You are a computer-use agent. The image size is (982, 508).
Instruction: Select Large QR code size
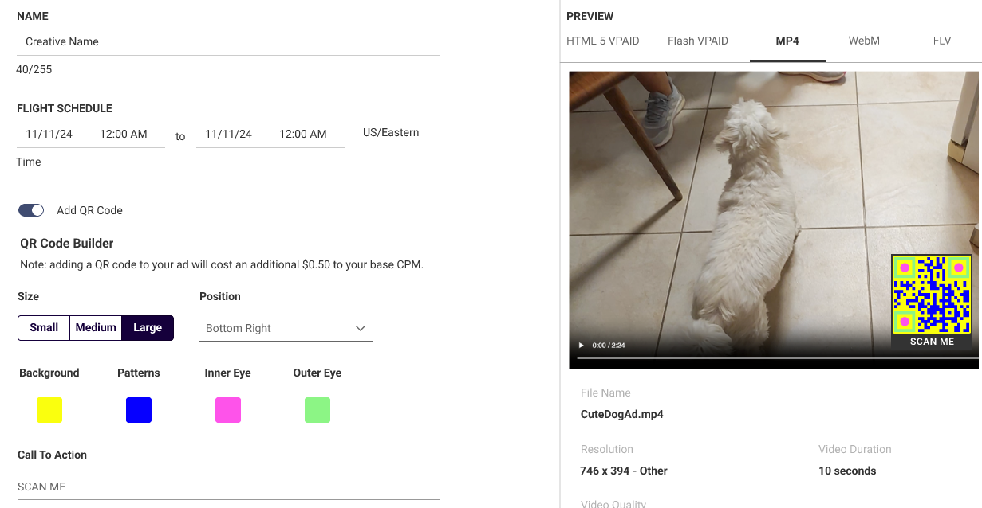pyautogui.click(x=148, y=327)
